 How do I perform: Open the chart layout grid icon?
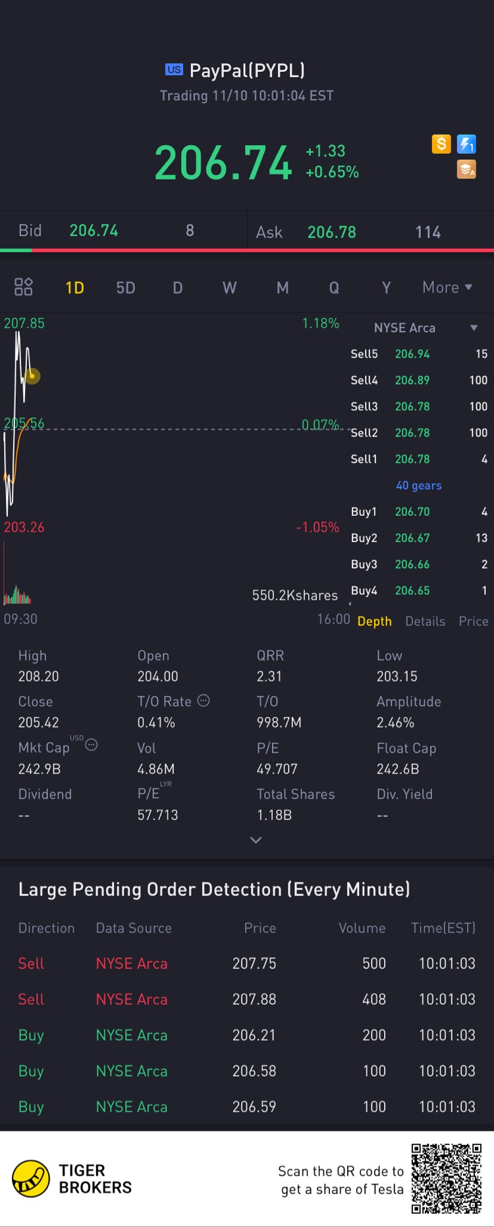24,286
